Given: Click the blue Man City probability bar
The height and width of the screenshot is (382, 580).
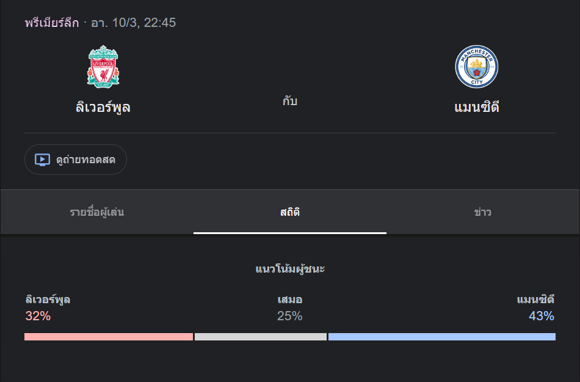Looking at the screenshot, I should coord(441,337).
